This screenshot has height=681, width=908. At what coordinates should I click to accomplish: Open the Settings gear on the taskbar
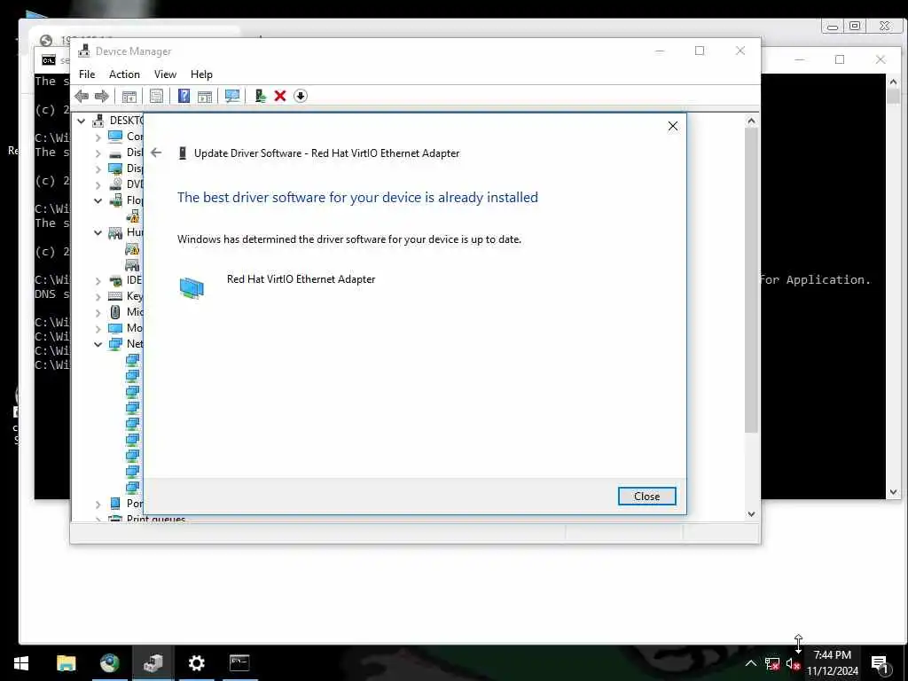pyautogui.click(x=196, y=663)
